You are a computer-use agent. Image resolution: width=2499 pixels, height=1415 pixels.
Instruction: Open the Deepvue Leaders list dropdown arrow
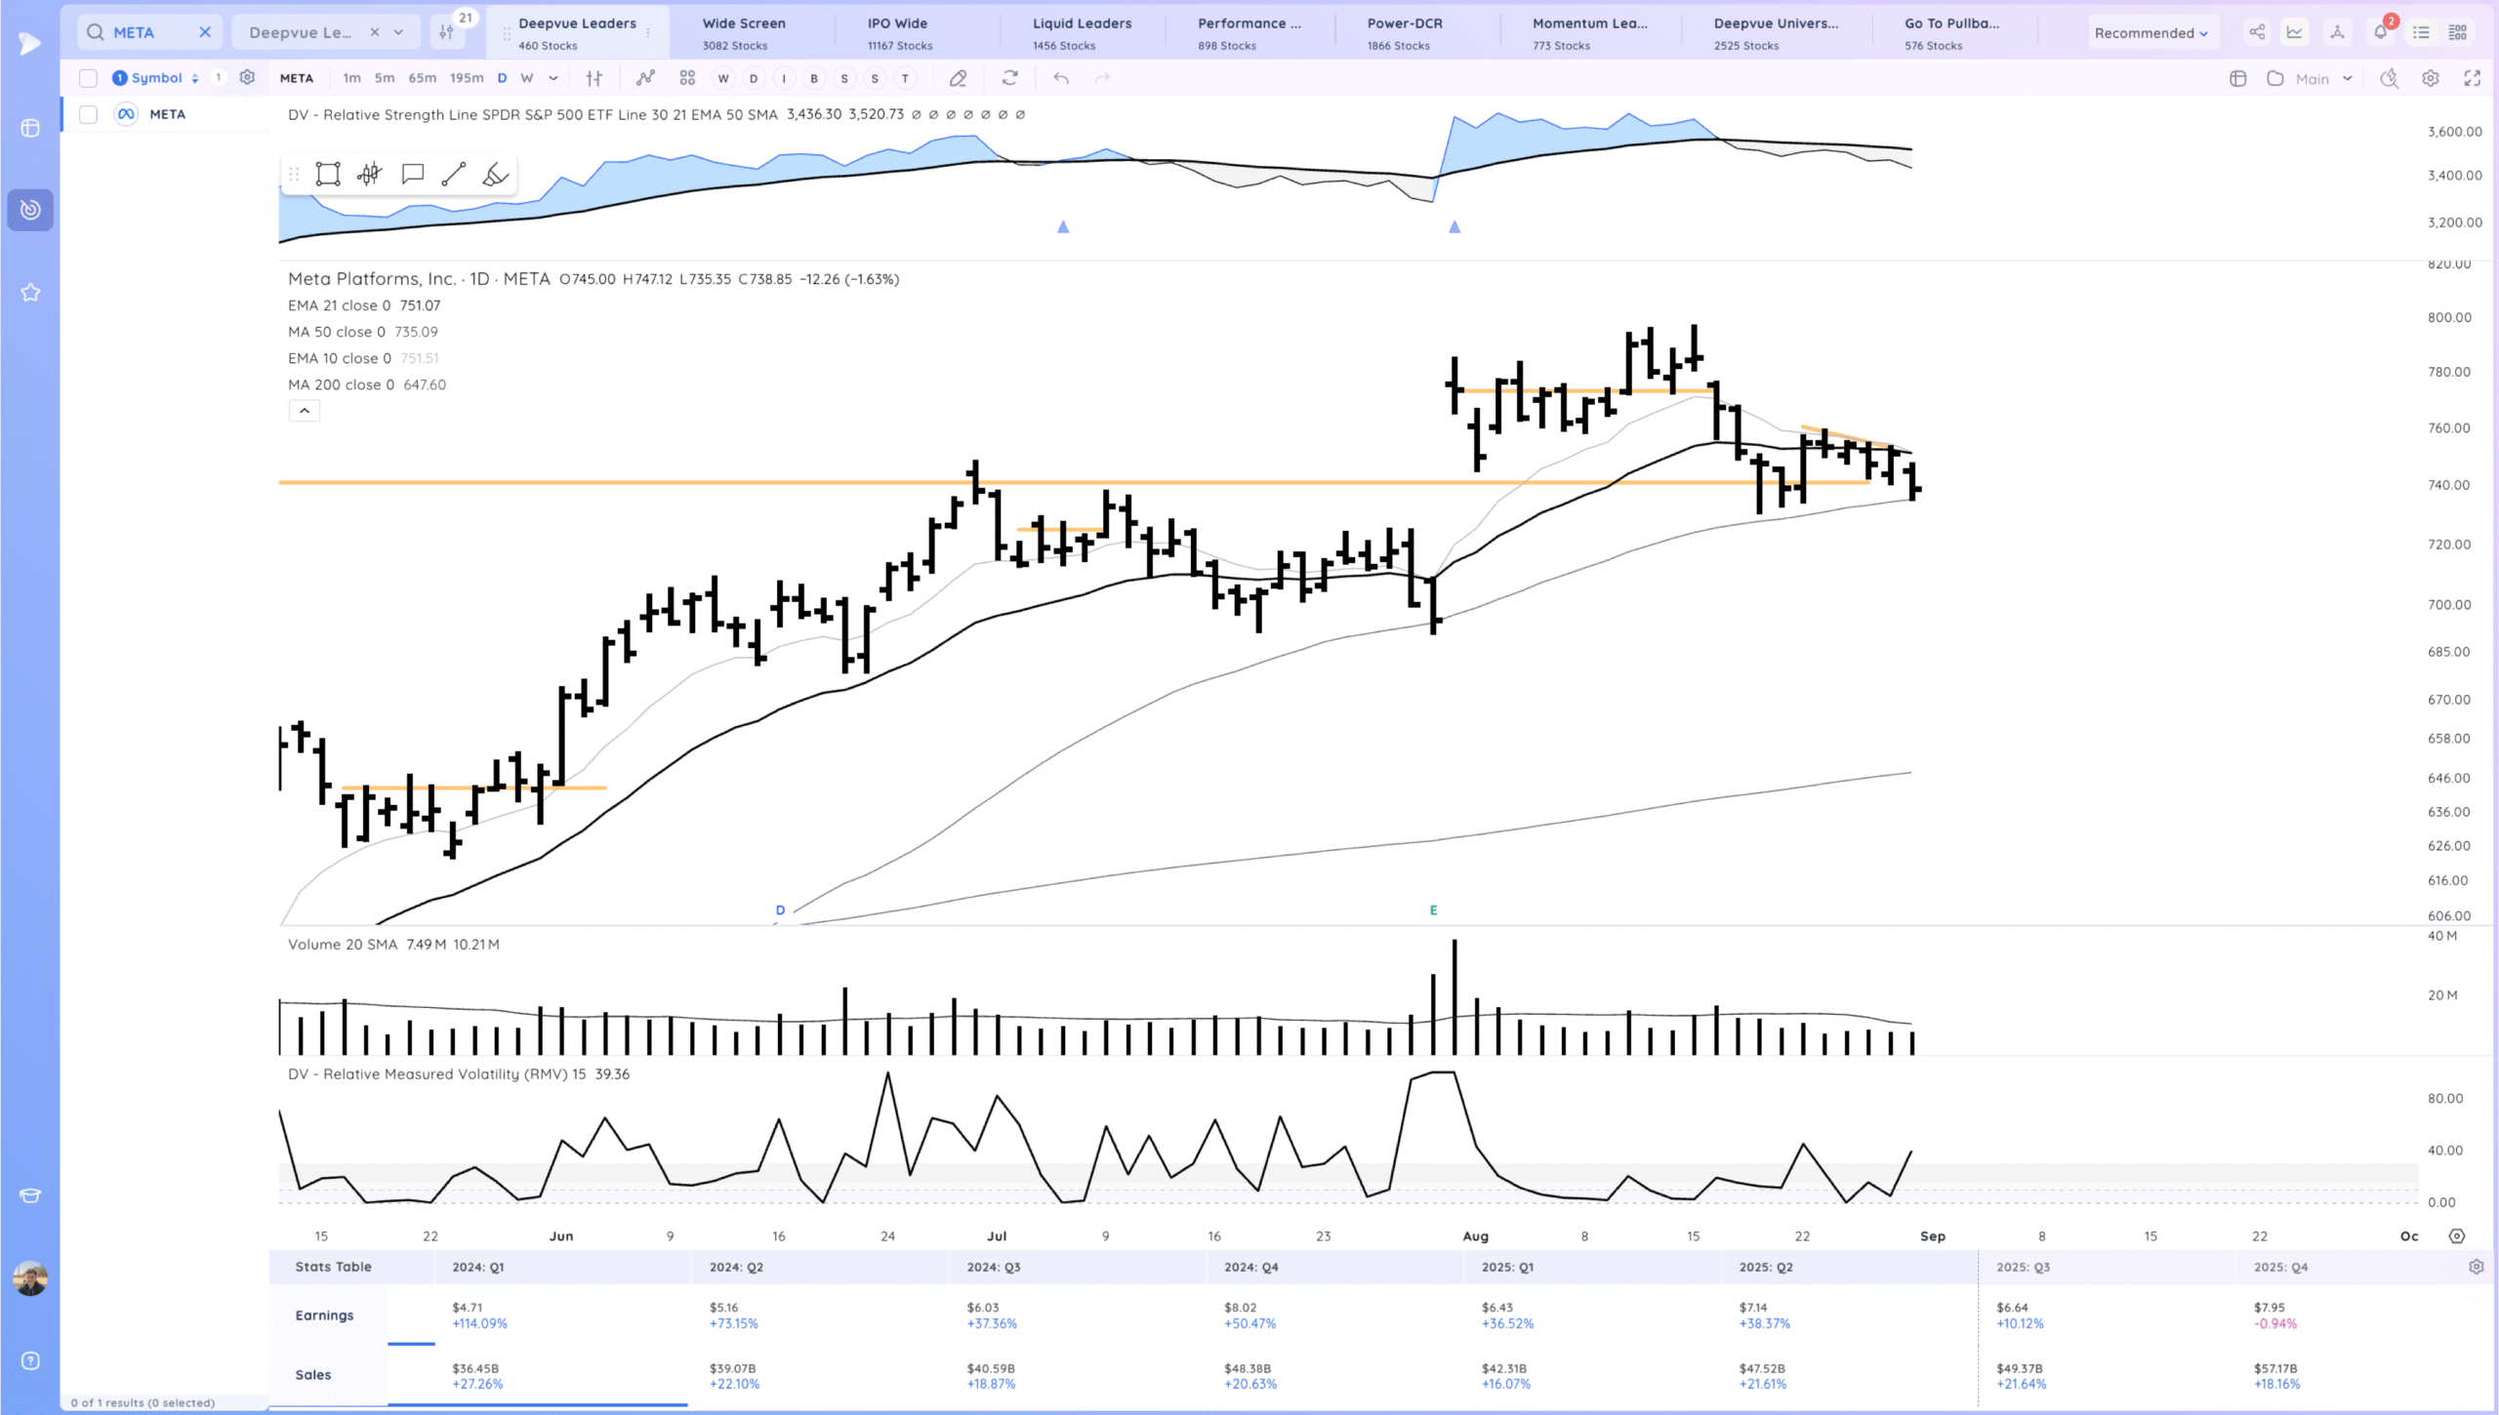(398, 32)
